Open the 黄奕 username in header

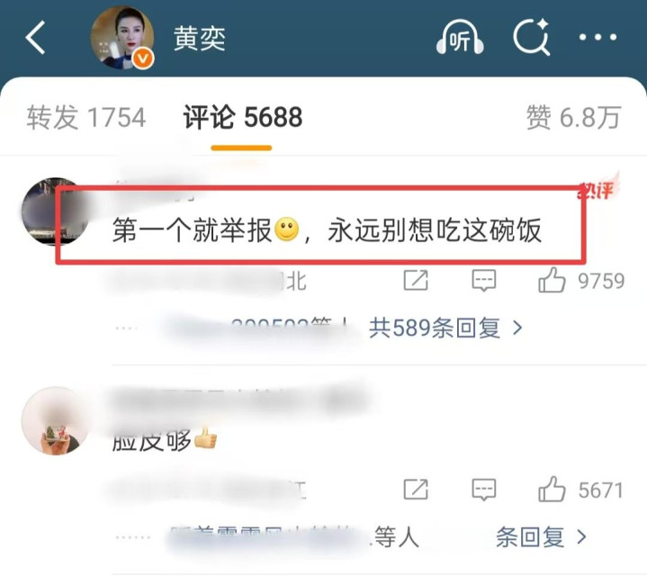[x=199, y=38]
